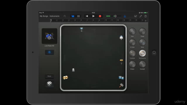
Task: Select the toms in grid
Action: pos(121,78)
